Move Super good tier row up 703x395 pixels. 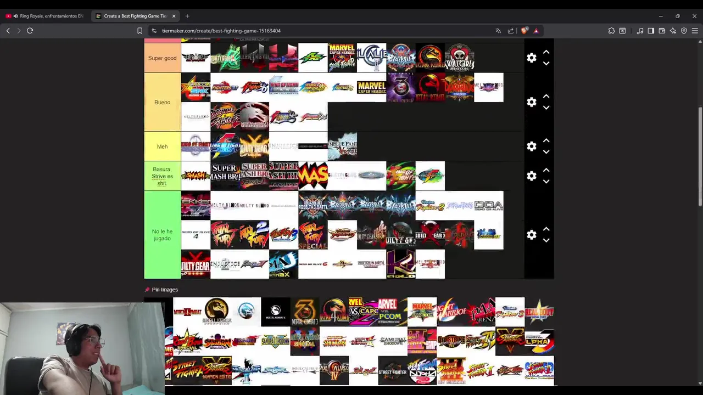tap(546, 52)
